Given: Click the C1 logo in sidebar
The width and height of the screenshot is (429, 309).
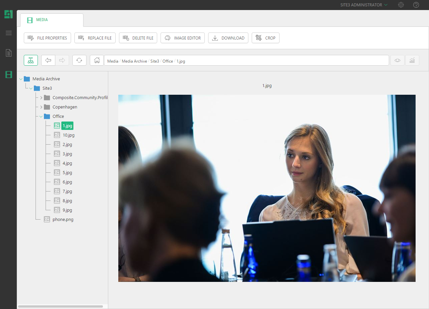Looking at the screenshot, I should tap(8, 14).
